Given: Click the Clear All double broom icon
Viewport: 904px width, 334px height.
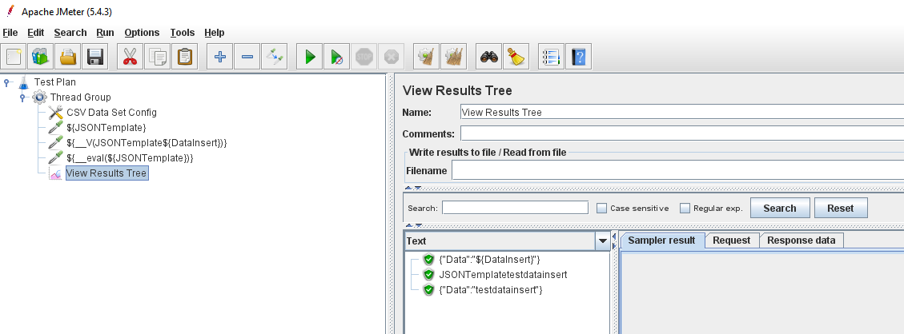Looking at the screenshot, I should click(454, 57).
